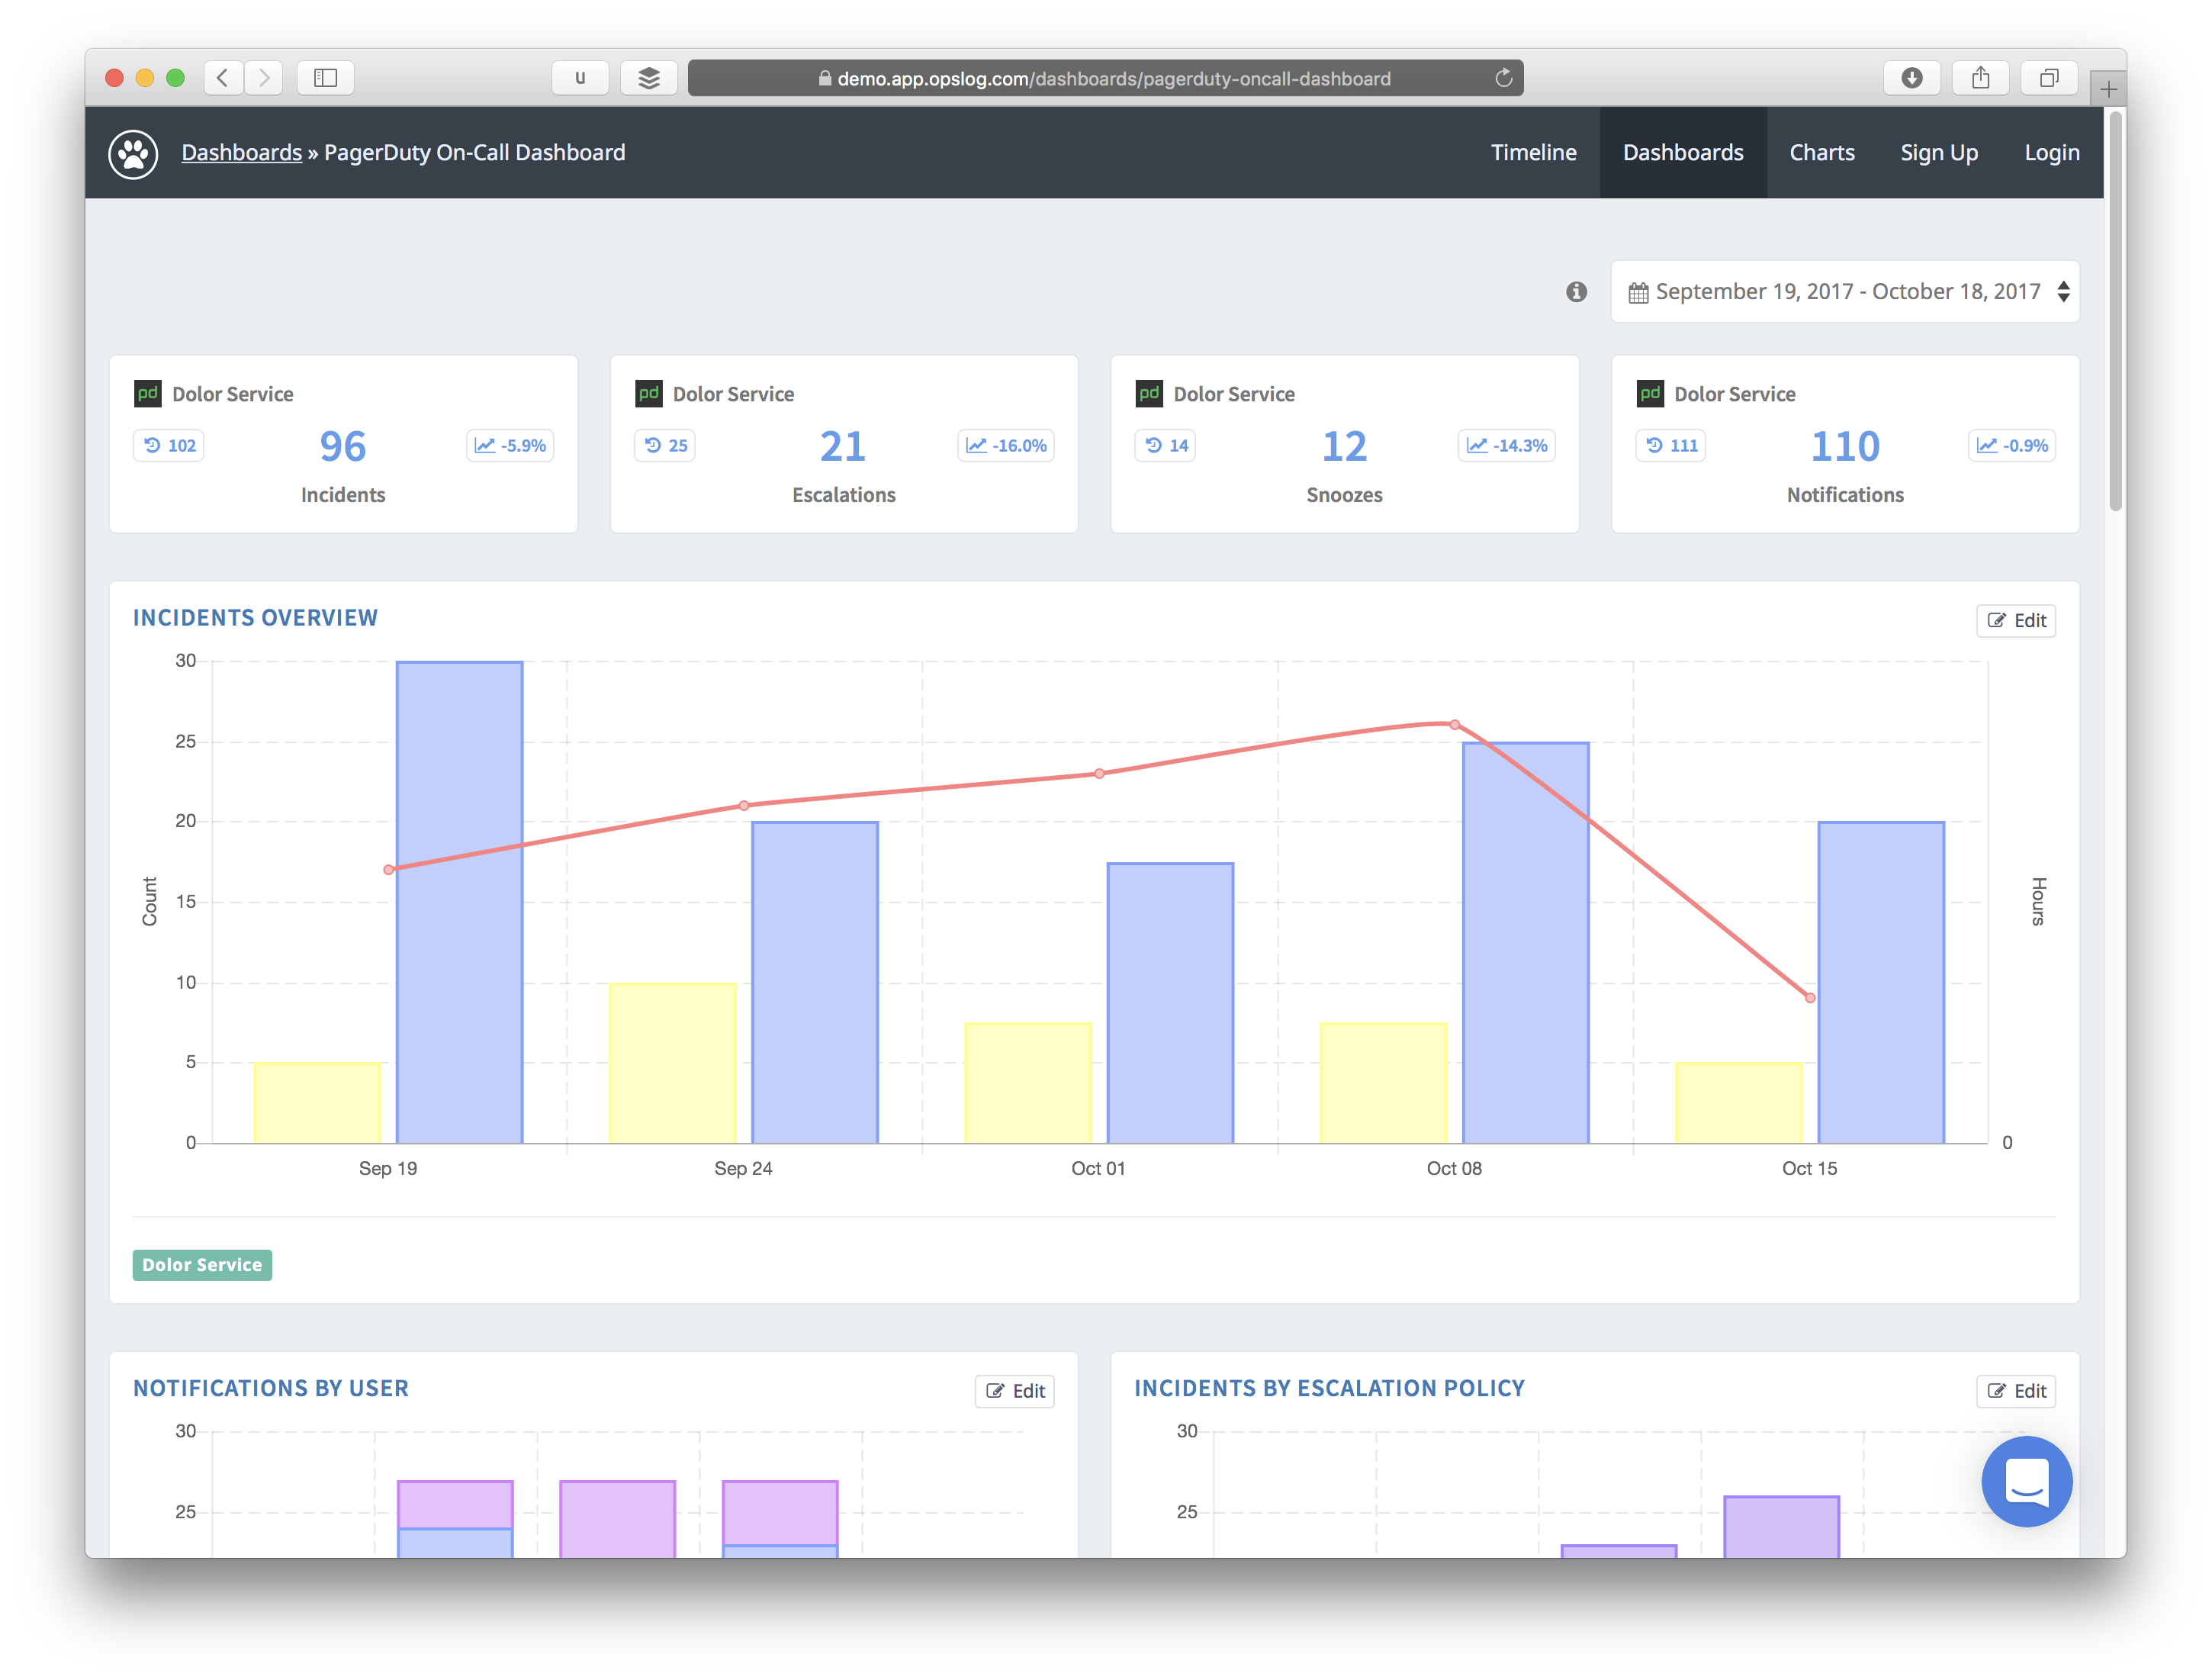The width and height of the screenshot is (2212, 1680).
Task: Open the Safari share icon
Action: [x=1980, y=78]
